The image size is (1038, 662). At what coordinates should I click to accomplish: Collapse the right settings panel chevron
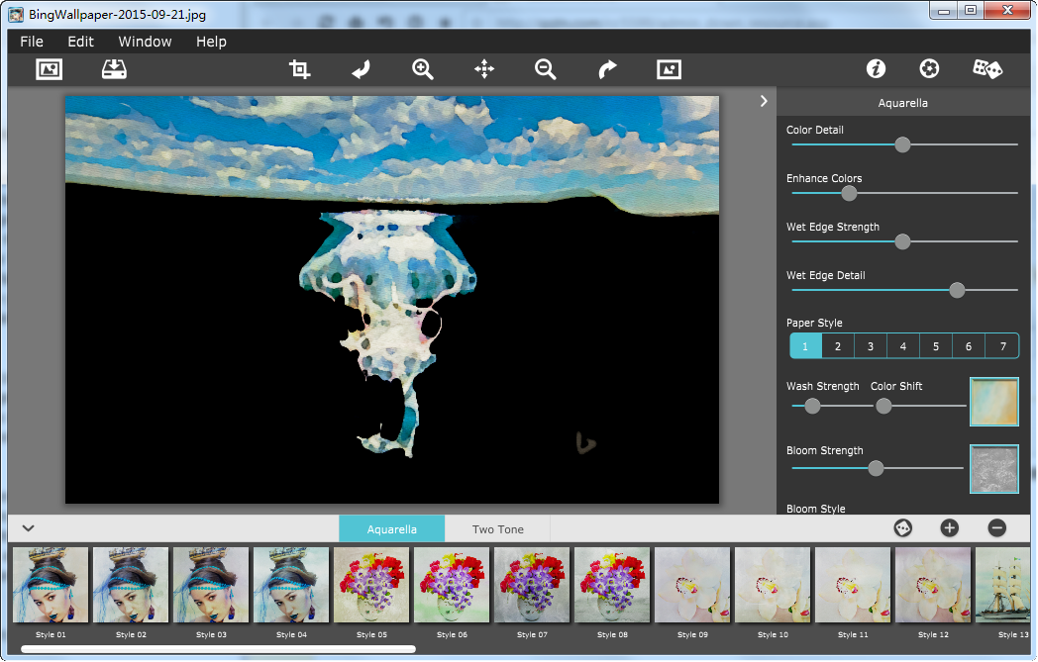click(764, 101)
